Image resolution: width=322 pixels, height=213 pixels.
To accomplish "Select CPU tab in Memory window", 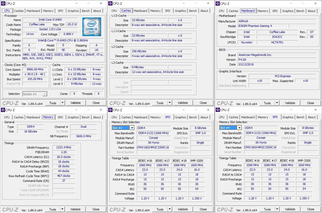I will click(x=7, y=117).
